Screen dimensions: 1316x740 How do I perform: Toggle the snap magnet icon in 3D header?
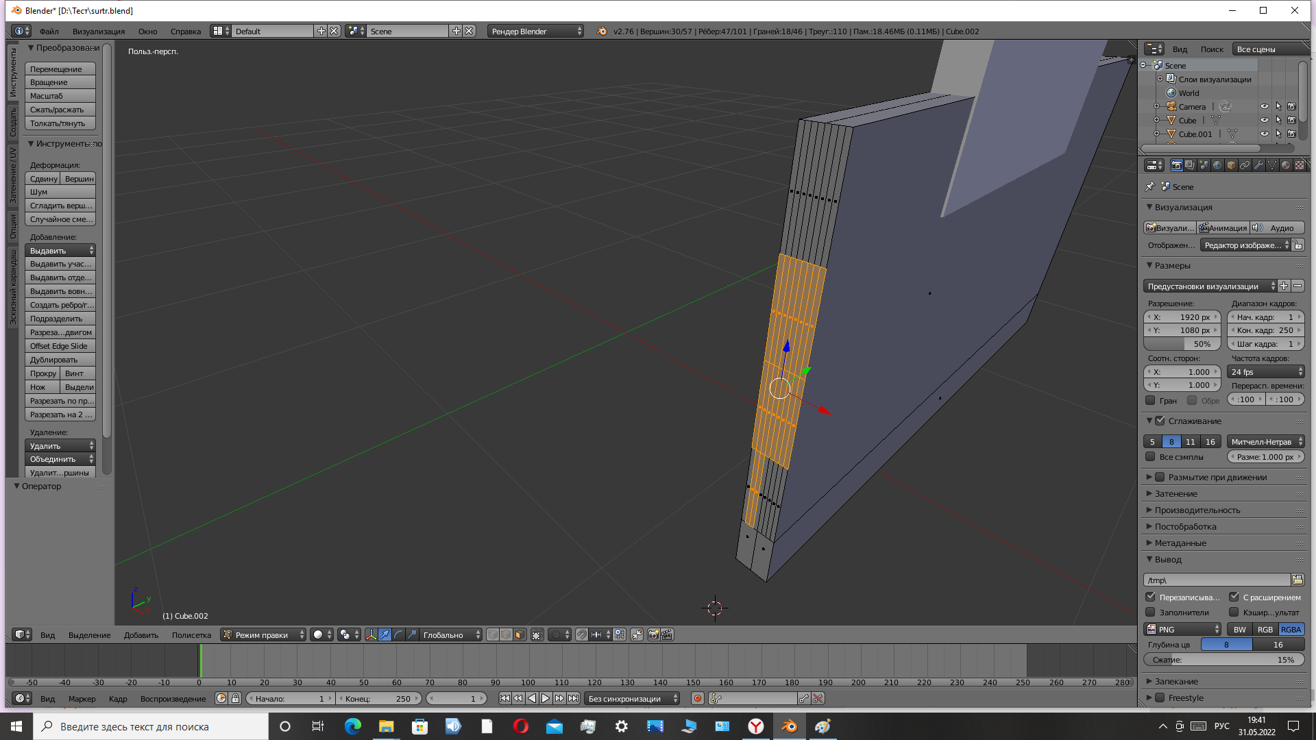pyautogui.click(x=581, y=635)
